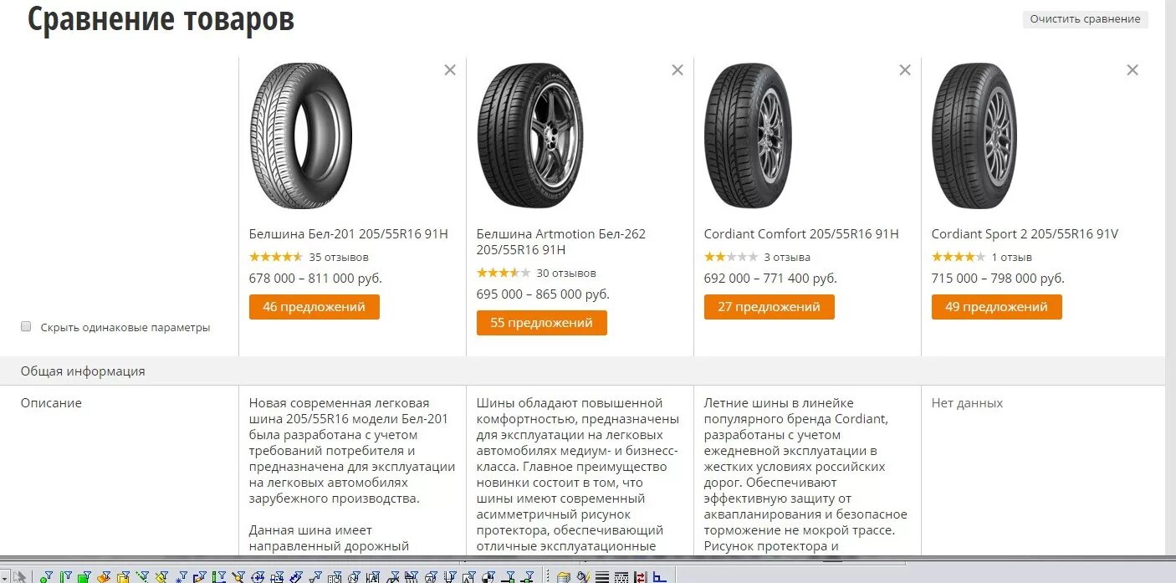Click the stacked horizontal lines icon in bottom toolbar
1176x583 pixels.
[602, 576]
